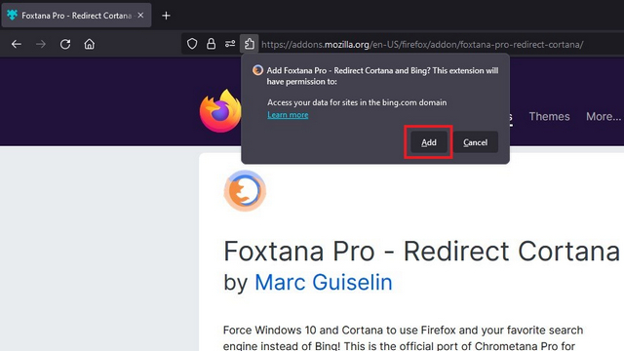
Task: Close the Foxtana Pro tab
Action: (x=140, y=16)
